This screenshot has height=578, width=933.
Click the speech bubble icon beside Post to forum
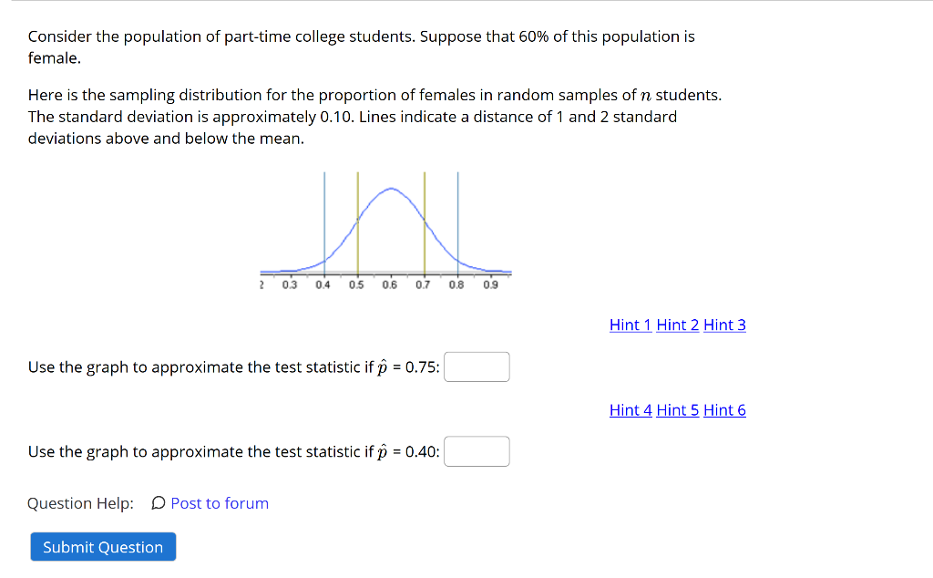157,503
